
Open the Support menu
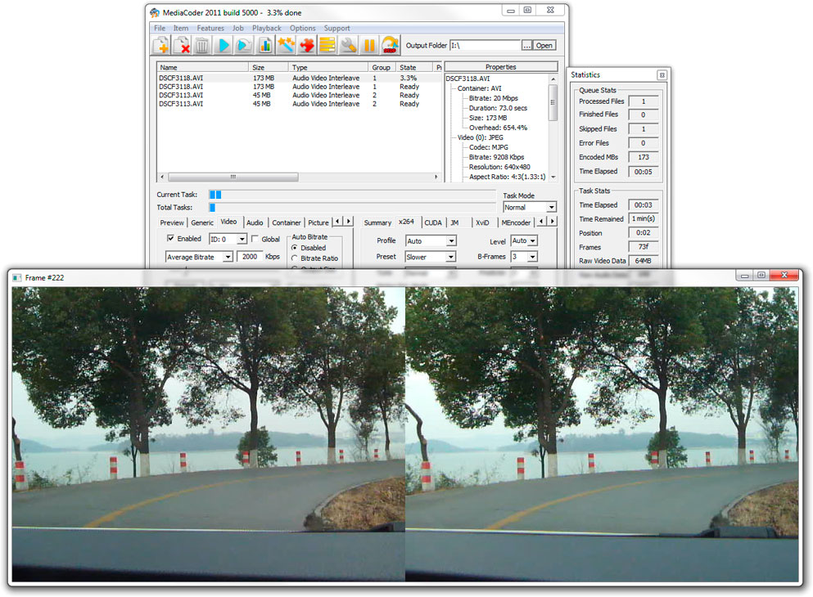(x=337, y=28)
